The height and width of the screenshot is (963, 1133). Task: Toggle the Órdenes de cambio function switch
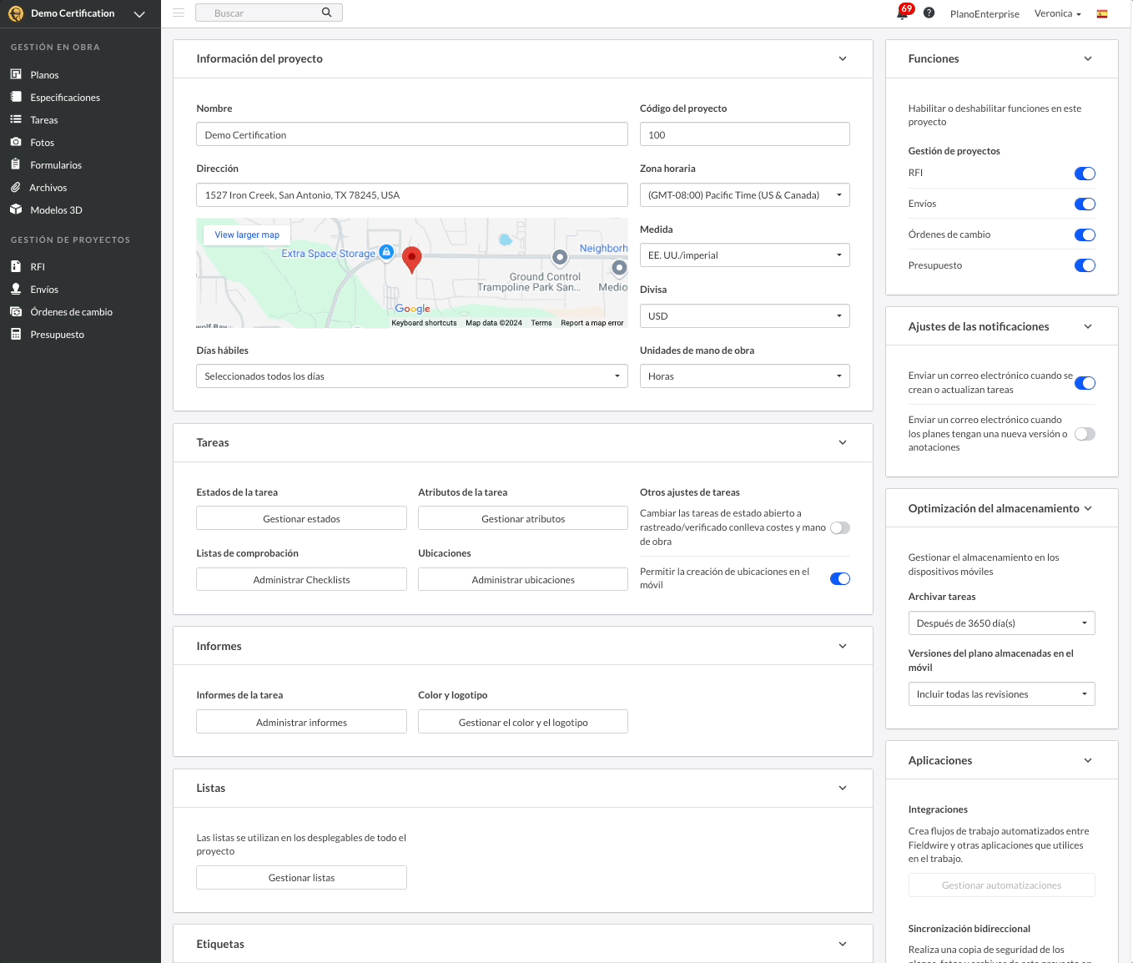tap(1085, 235)
